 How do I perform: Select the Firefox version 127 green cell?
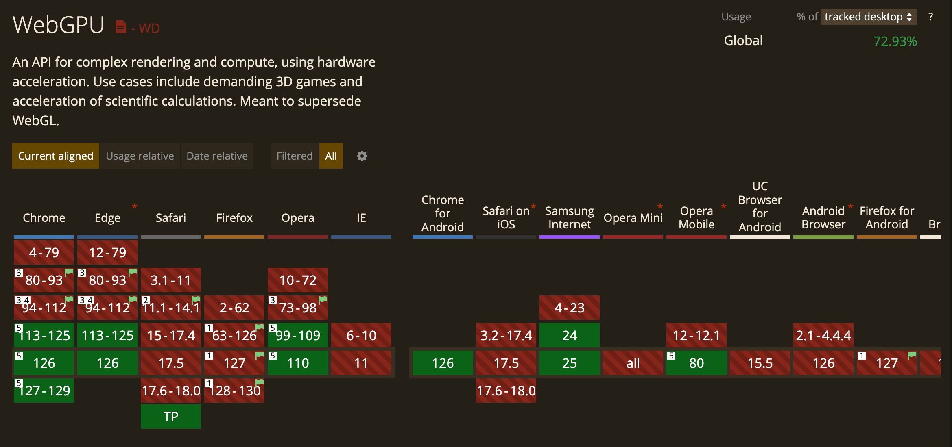click(234, 362)
